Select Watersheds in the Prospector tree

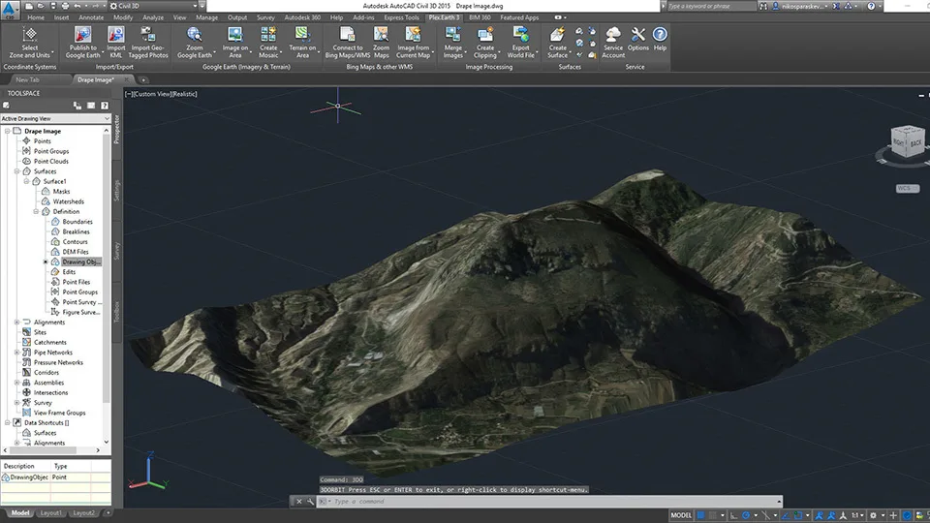tap(69, 201)
